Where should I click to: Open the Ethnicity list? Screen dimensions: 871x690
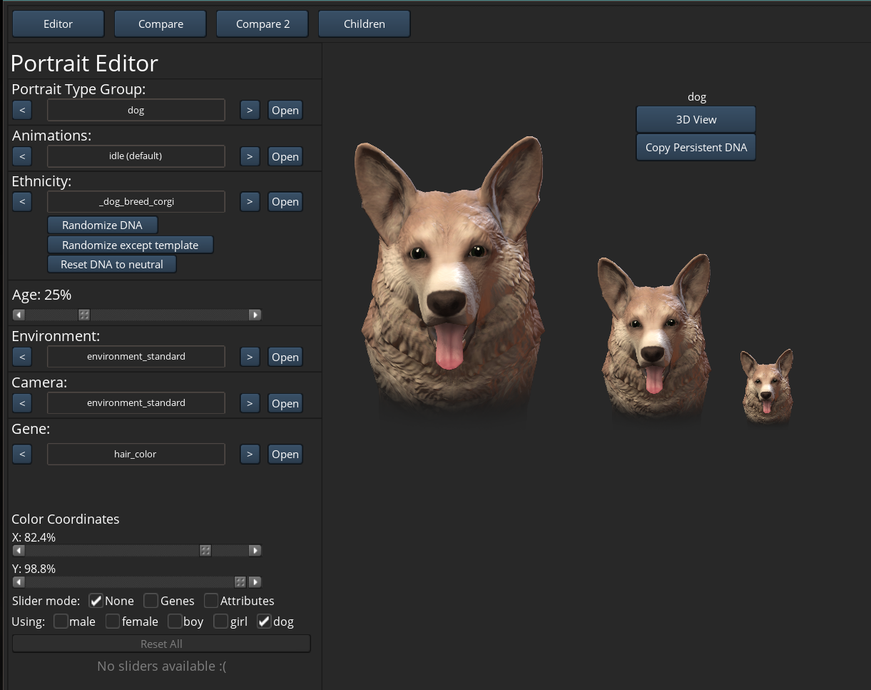[285, 202]
